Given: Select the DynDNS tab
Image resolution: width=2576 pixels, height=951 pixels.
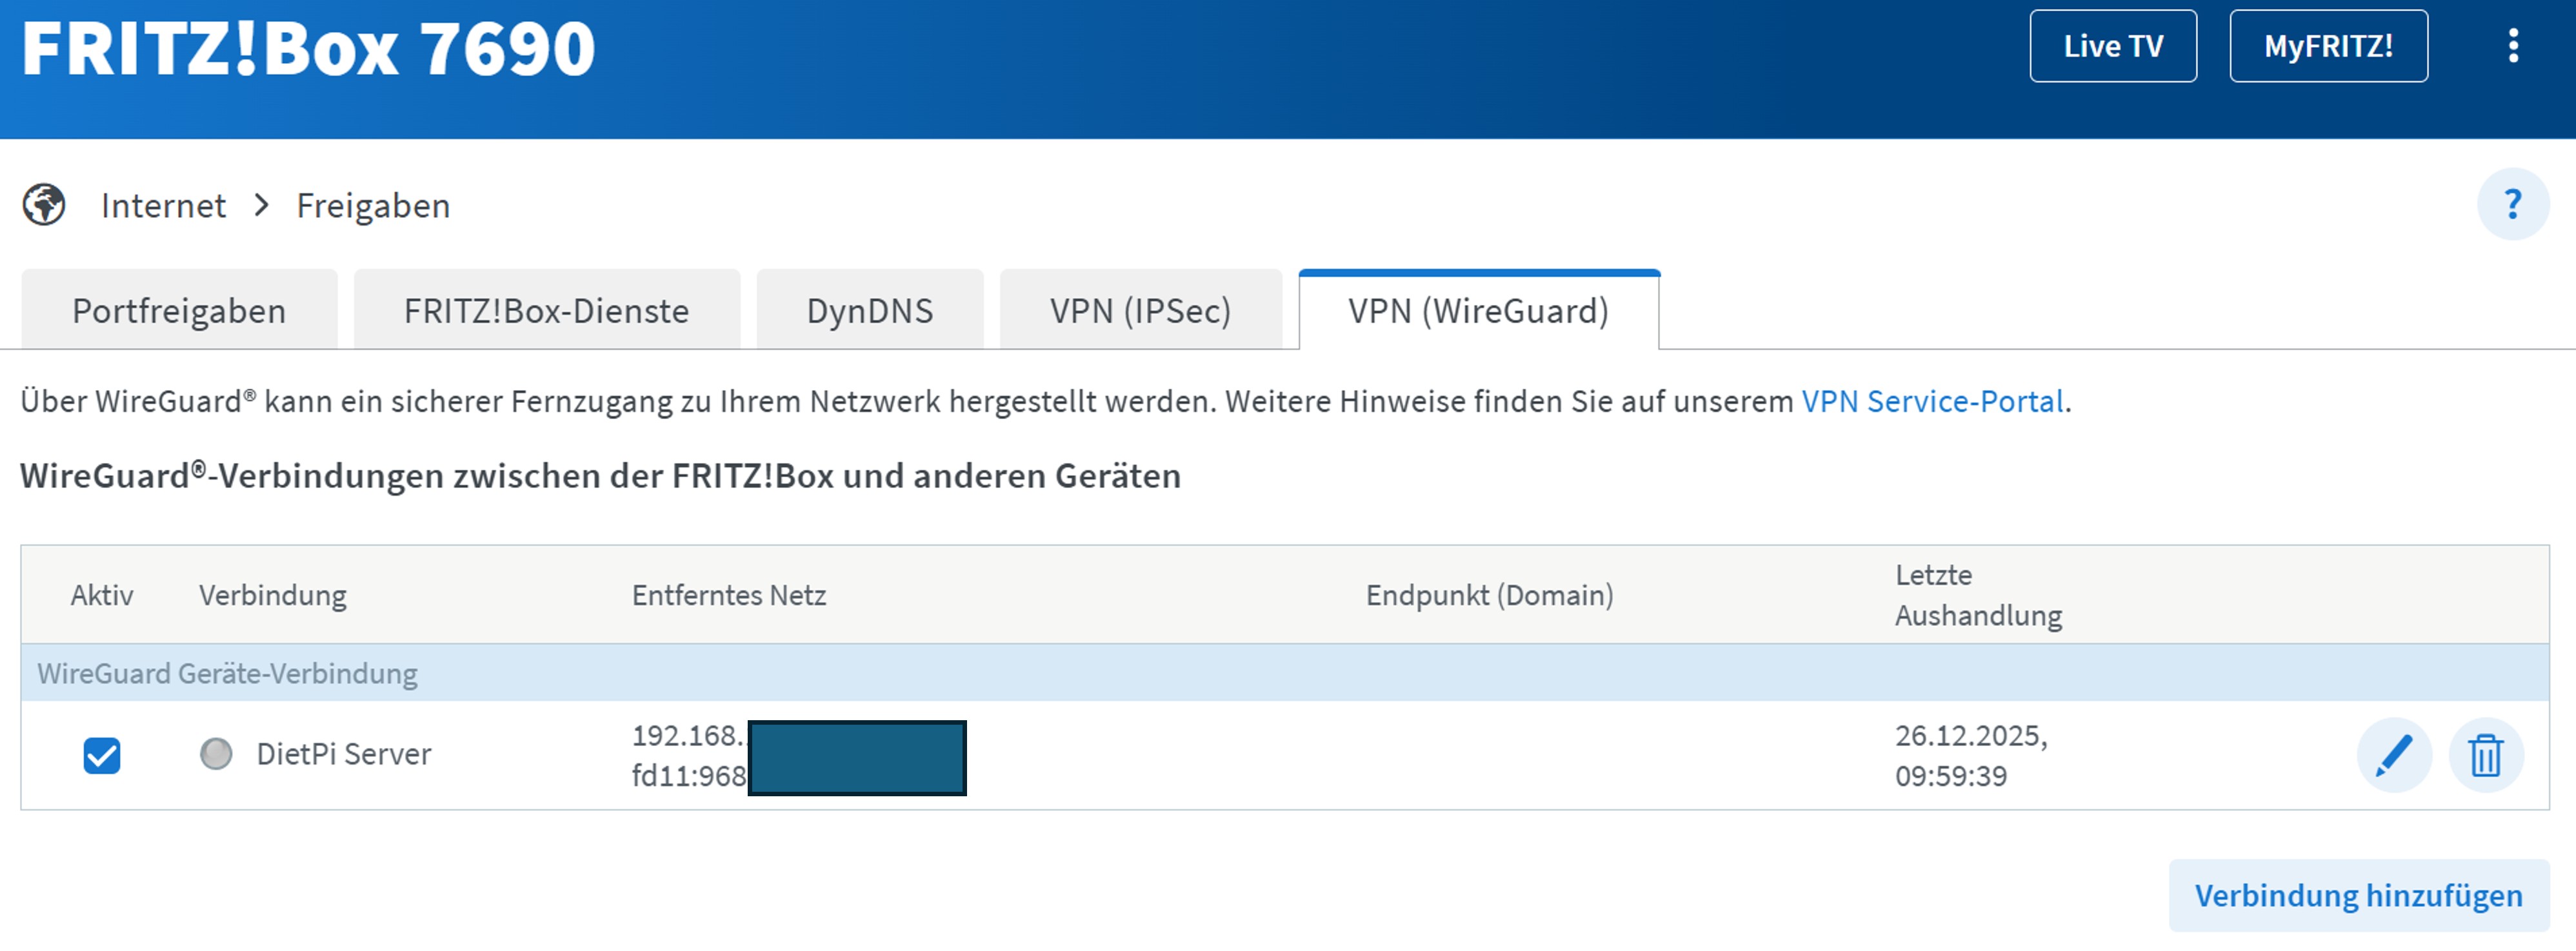Looking at the screenshot, I should (870, 311).
